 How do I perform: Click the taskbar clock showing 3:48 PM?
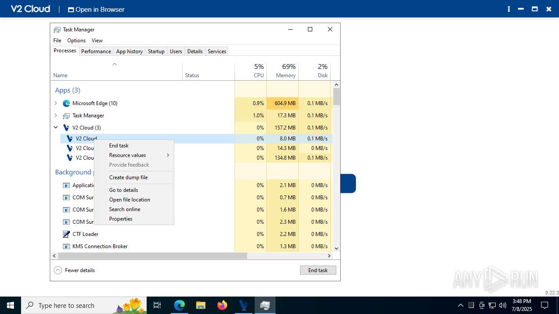(x=522, y=305)
